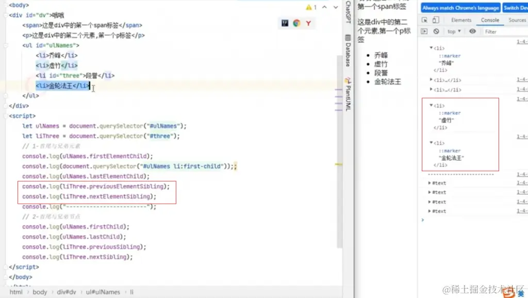This screenshot has height=298, width=528.
Task: Click liThree.previousElementSibling log line
Action: point(96,187)
